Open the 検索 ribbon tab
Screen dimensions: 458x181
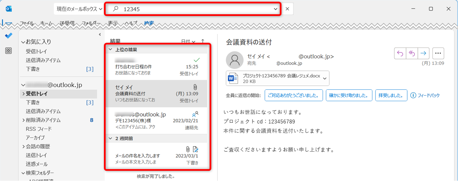(149, 23)
